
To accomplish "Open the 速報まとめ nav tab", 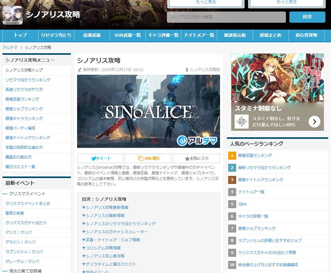I will 271,35.
